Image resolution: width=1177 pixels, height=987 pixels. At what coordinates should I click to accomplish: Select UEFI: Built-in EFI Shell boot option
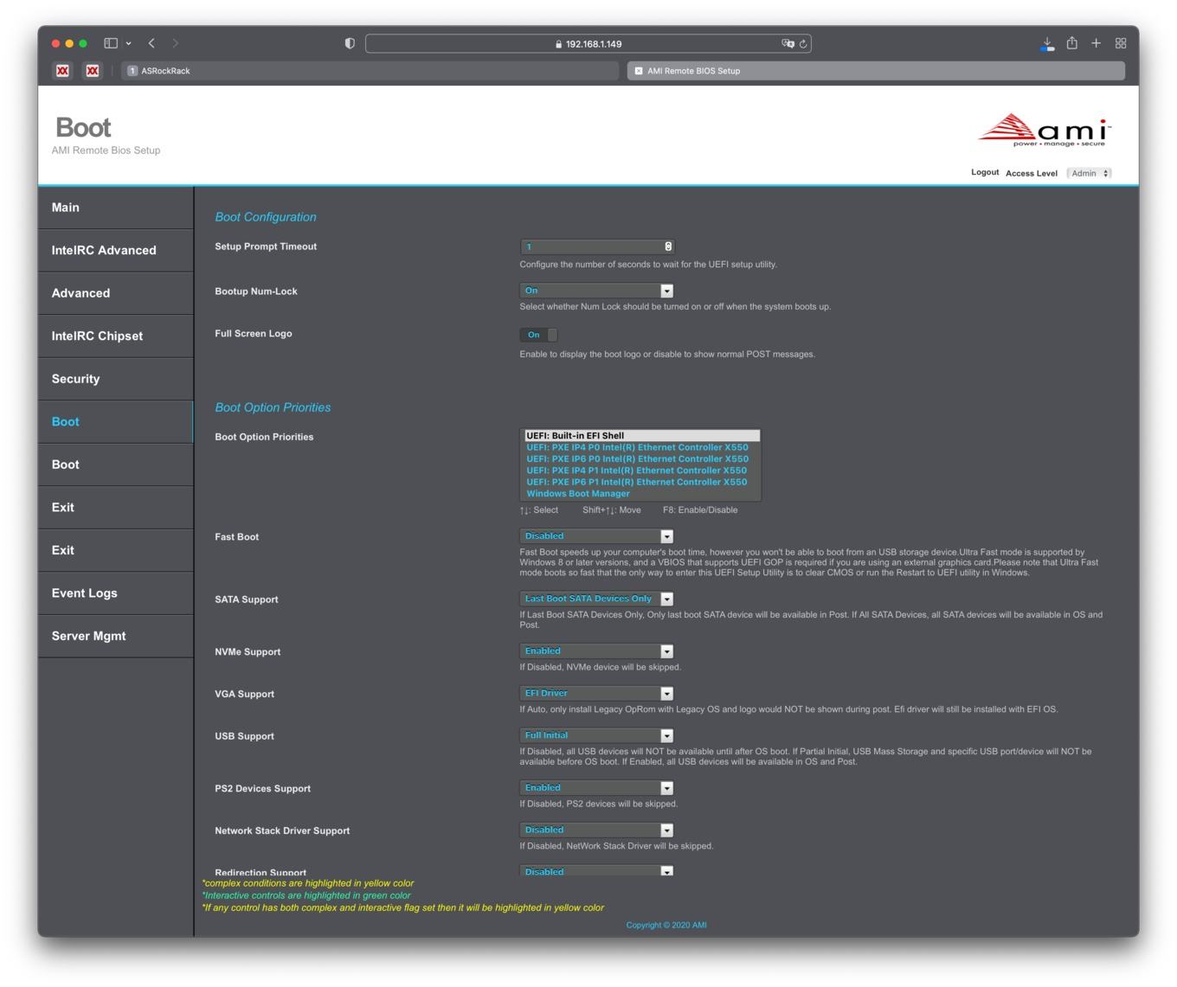(x=640, y=436)
